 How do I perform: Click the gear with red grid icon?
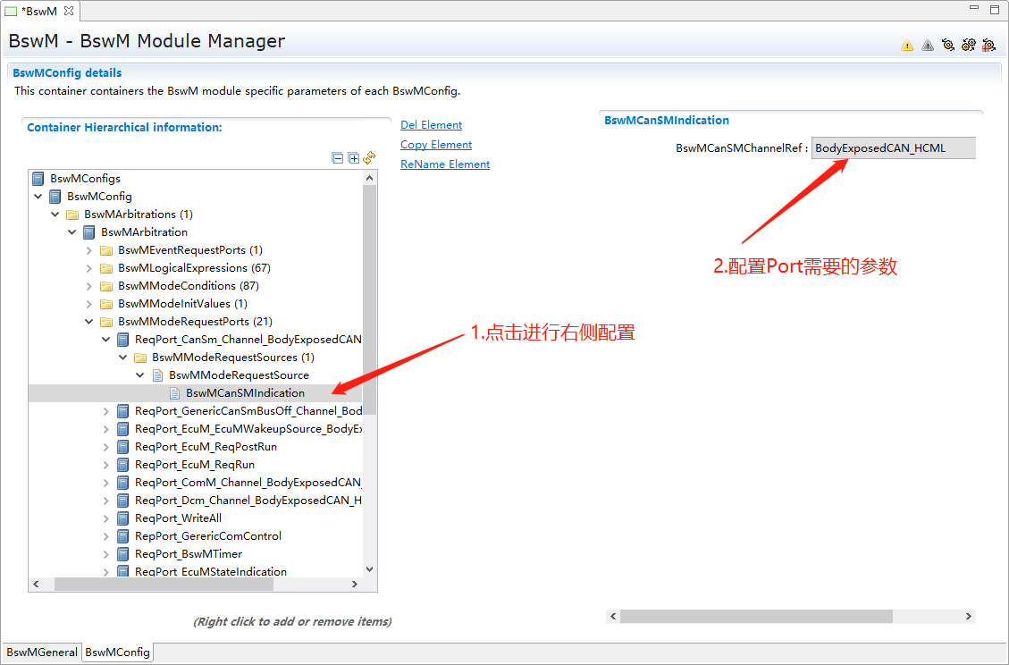pyautogui.click(x=988, y=45)
